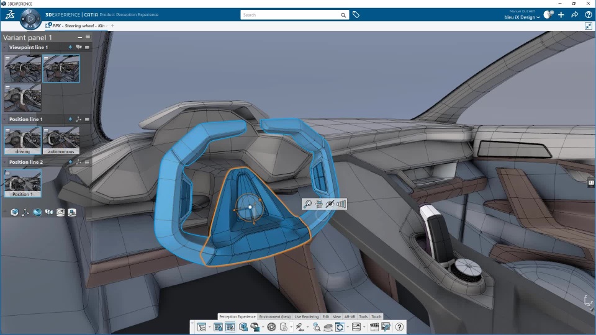Open dropdown arrow beside pen stamp icon

(308, 327)
